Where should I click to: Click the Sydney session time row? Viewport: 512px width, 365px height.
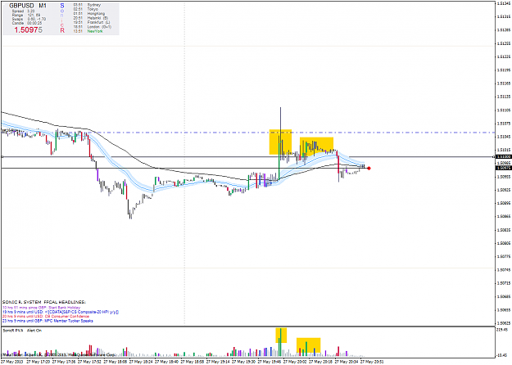click(87, 5)
